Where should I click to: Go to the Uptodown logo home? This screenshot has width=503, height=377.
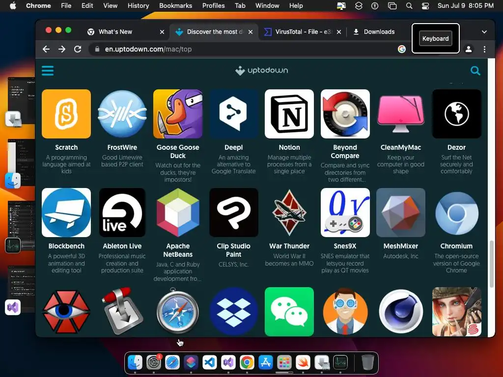pos(261,70)
